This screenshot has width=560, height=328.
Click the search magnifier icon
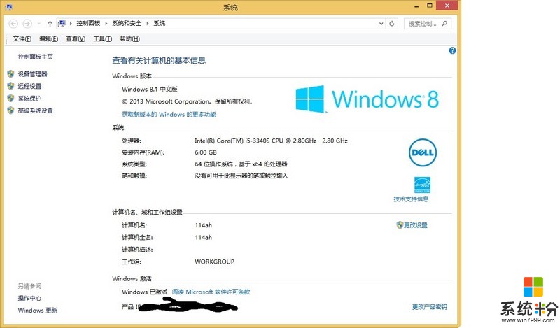click(444, 24)
